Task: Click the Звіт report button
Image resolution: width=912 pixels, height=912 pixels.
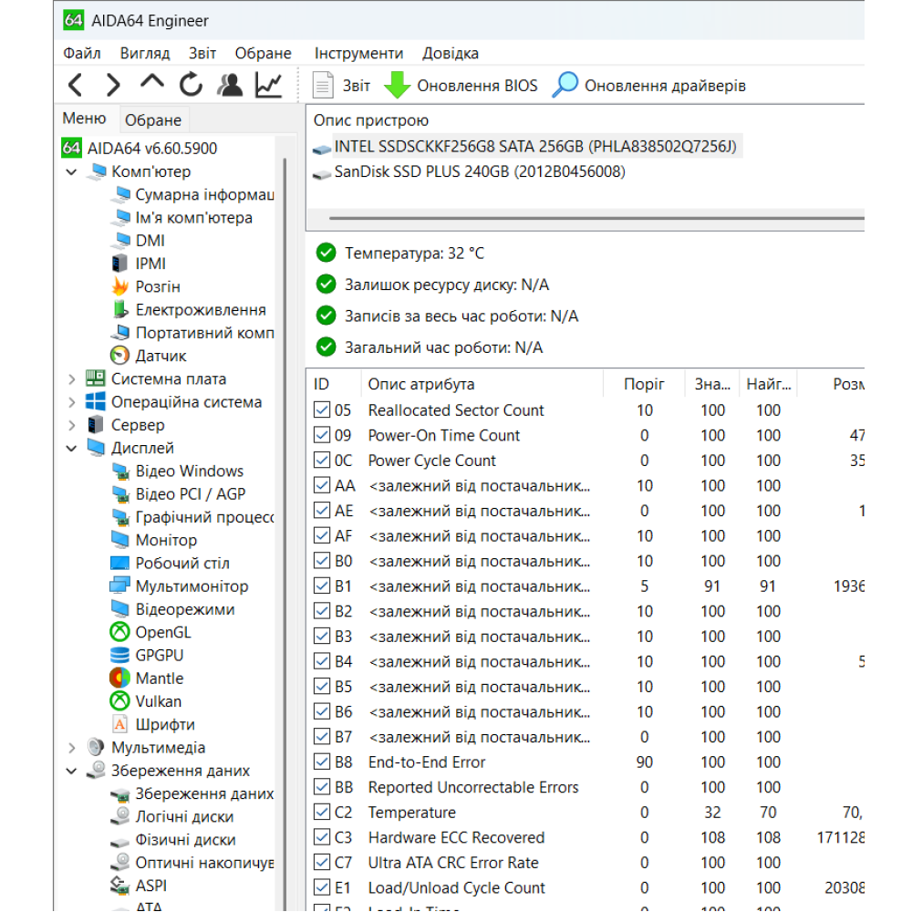Action: [342, 86]
